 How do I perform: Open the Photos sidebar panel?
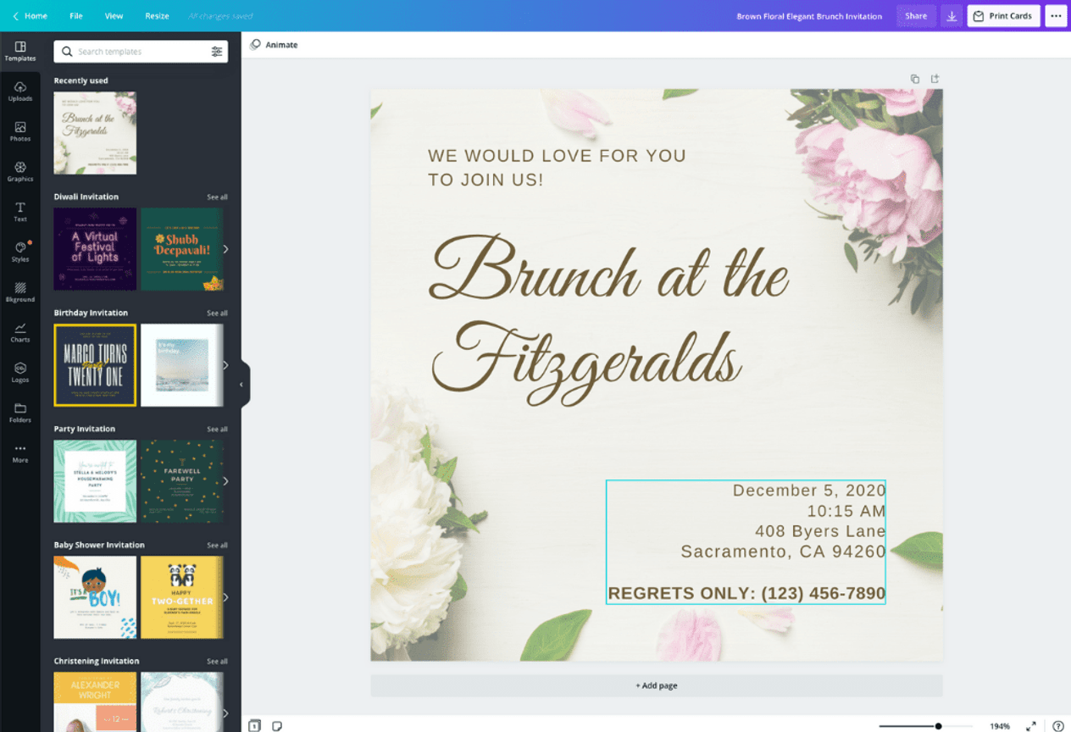point(20,131)
